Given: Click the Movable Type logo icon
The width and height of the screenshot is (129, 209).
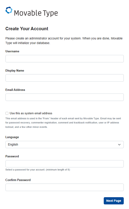Looking at the screenshot, I should pos(9,10).
